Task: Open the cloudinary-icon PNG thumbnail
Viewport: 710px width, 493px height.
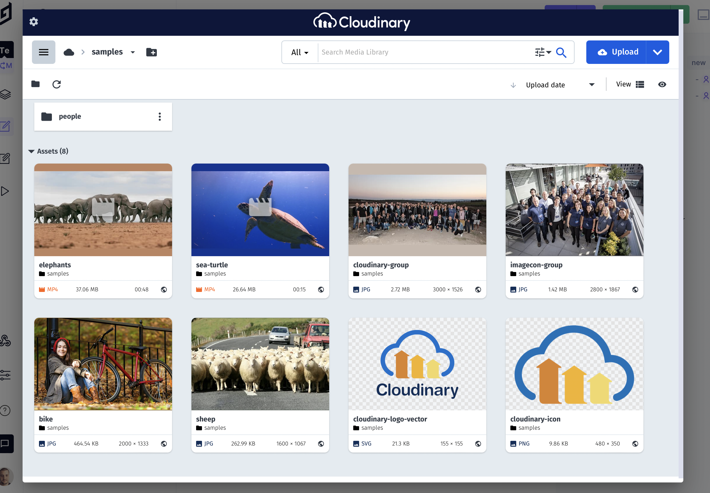Action: (x=574, y=364)
